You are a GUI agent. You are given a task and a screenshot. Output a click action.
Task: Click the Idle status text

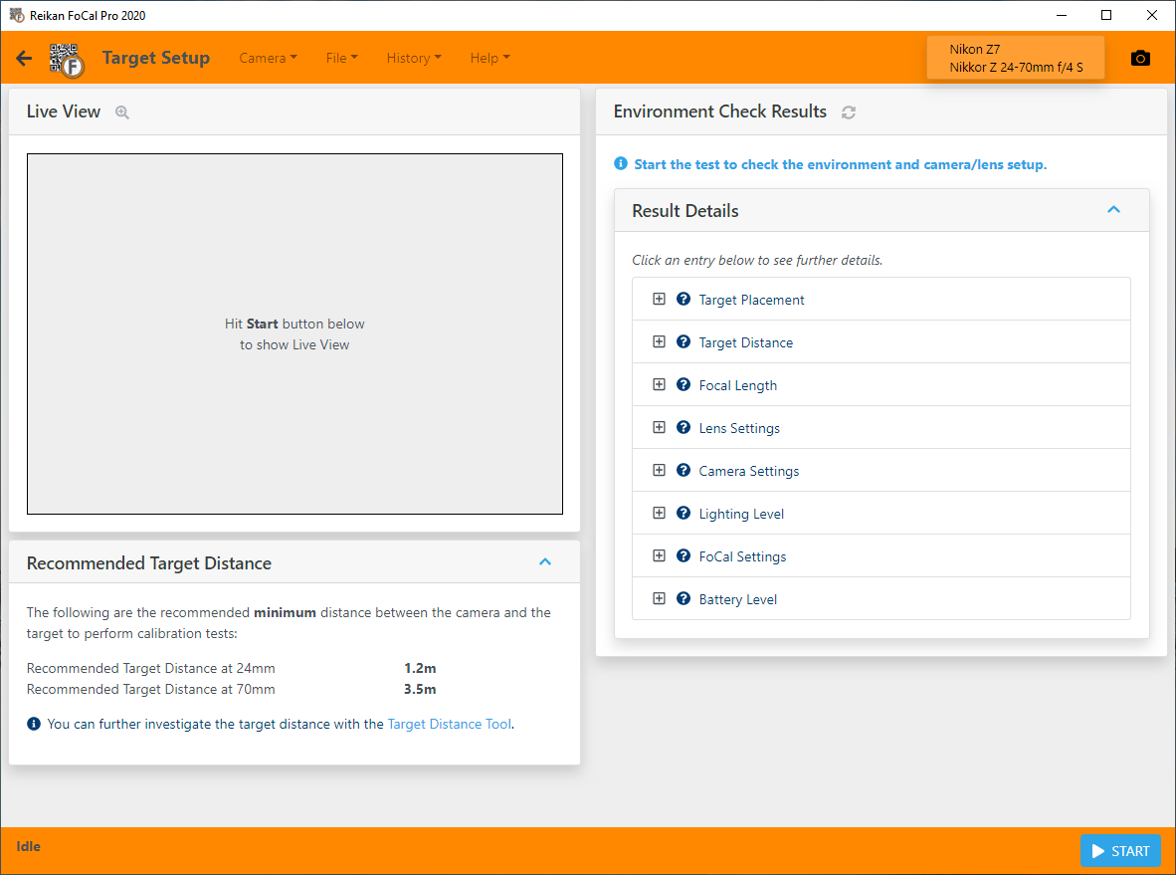click(29, 846)
